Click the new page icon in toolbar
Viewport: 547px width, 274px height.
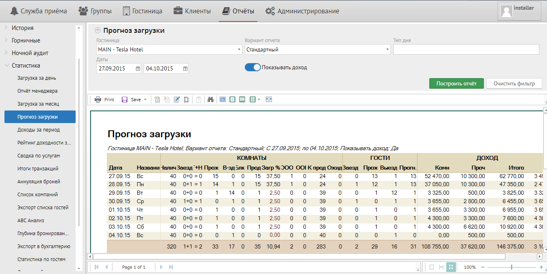[157, 100]
